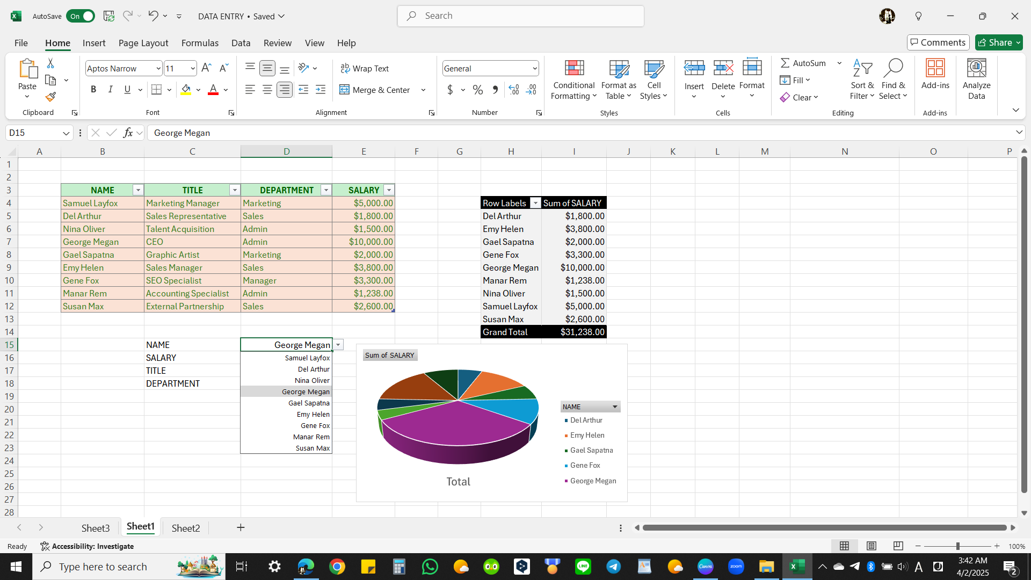Click the Conditional Formatting icon
1031x580 pixels.
point(574,68)
